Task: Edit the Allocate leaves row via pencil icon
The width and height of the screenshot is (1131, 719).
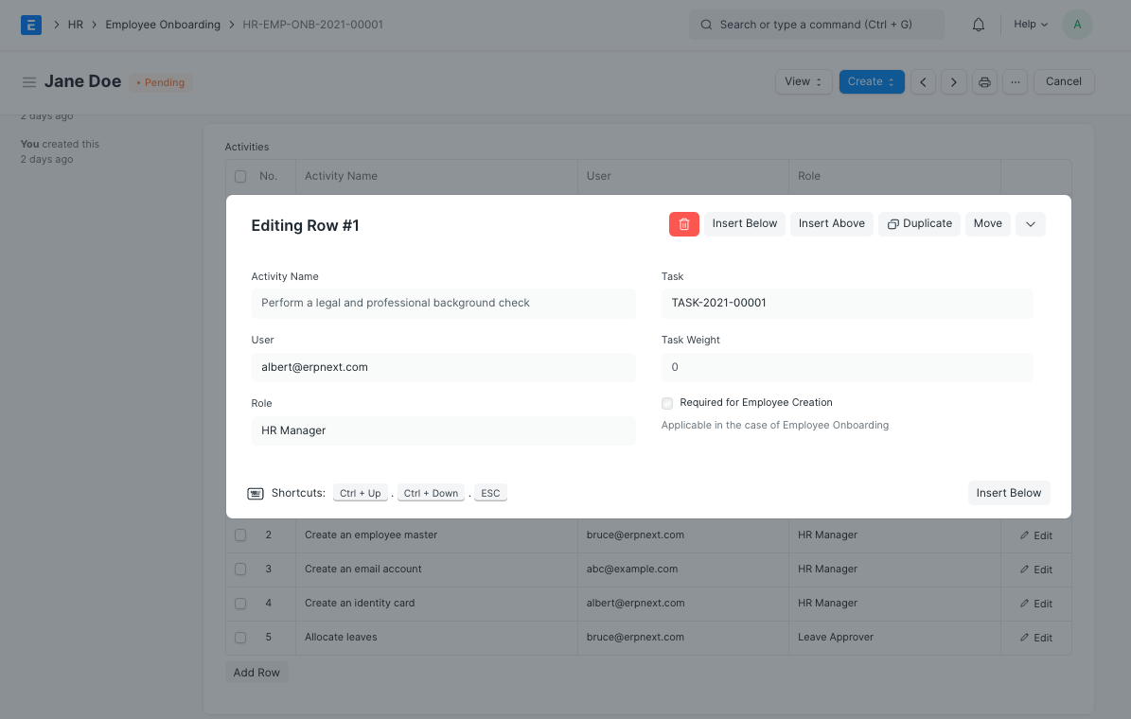Action: 1036,637
